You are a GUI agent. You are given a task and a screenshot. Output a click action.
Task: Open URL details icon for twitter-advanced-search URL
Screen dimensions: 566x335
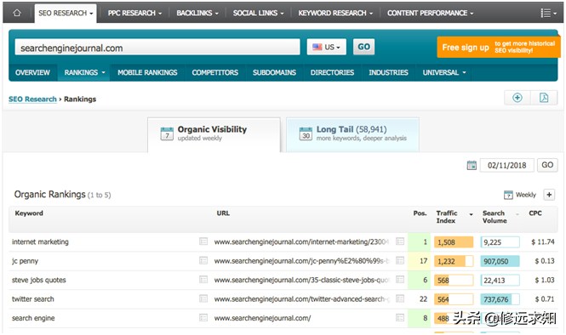click(x=400, y=298)
